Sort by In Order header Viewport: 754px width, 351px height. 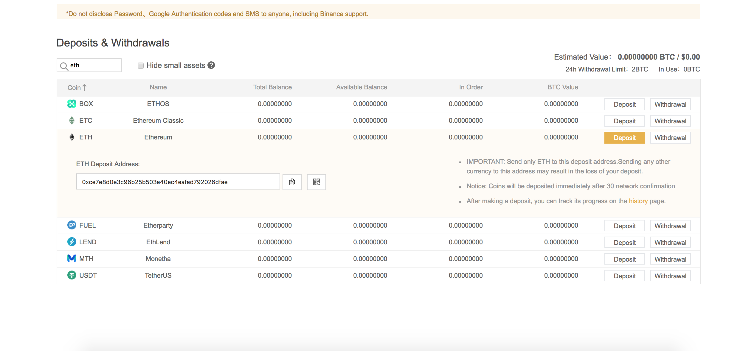point(471,87)
